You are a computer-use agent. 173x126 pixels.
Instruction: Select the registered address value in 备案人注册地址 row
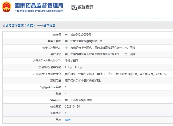pyautogui.click(x=100, y=48)
